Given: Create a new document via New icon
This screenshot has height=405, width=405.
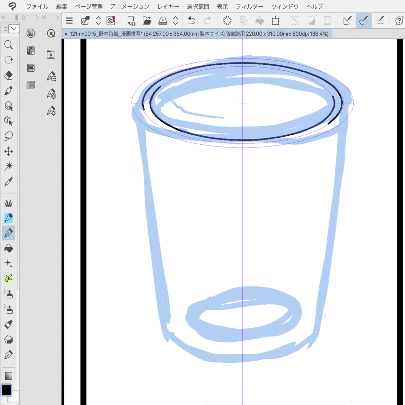Looking at the screenshot, I should click(131, 20).
